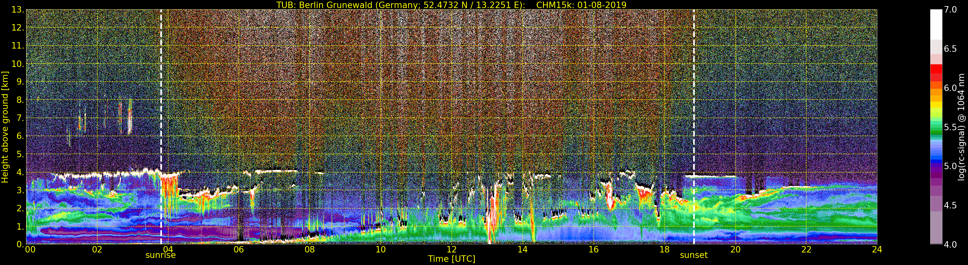Click the '6.5' value on the colorbar
Viewport: 968px width, 265px height.
coord(950,49)
